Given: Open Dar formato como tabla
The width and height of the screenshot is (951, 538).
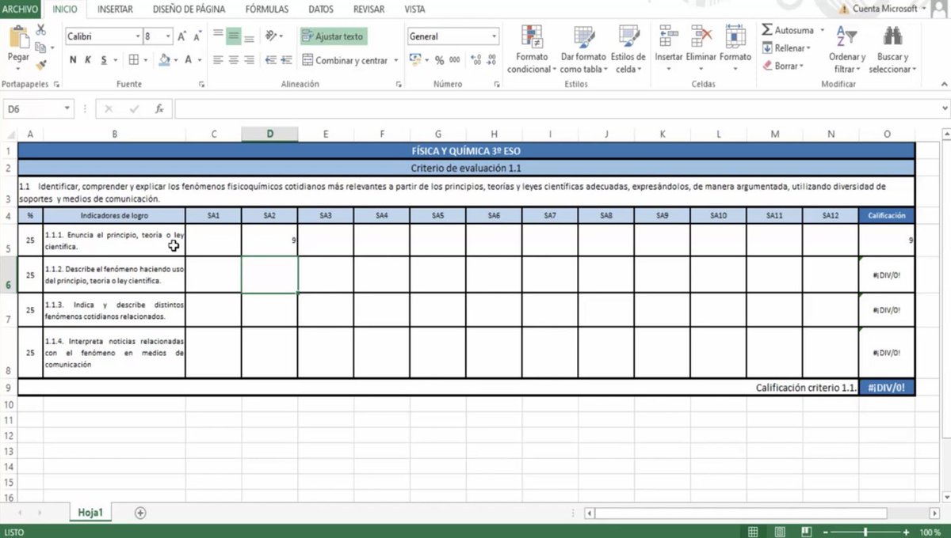Looking at the screenshot, I should tap(584, 48).
